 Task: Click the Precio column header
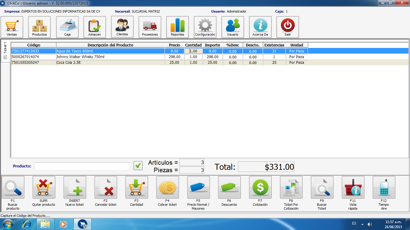coord(174,45)
